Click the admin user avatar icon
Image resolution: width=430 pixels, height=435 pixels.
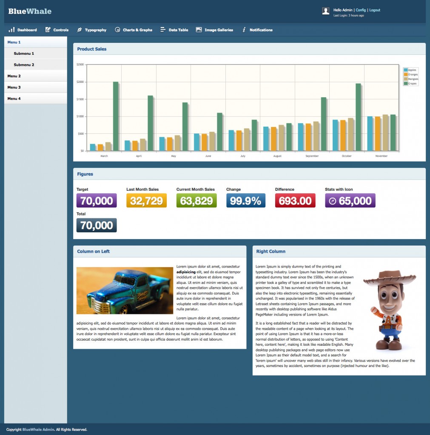326,11
